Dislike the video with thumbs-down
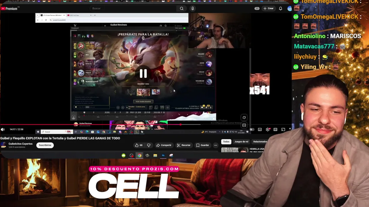 point(149,145)
